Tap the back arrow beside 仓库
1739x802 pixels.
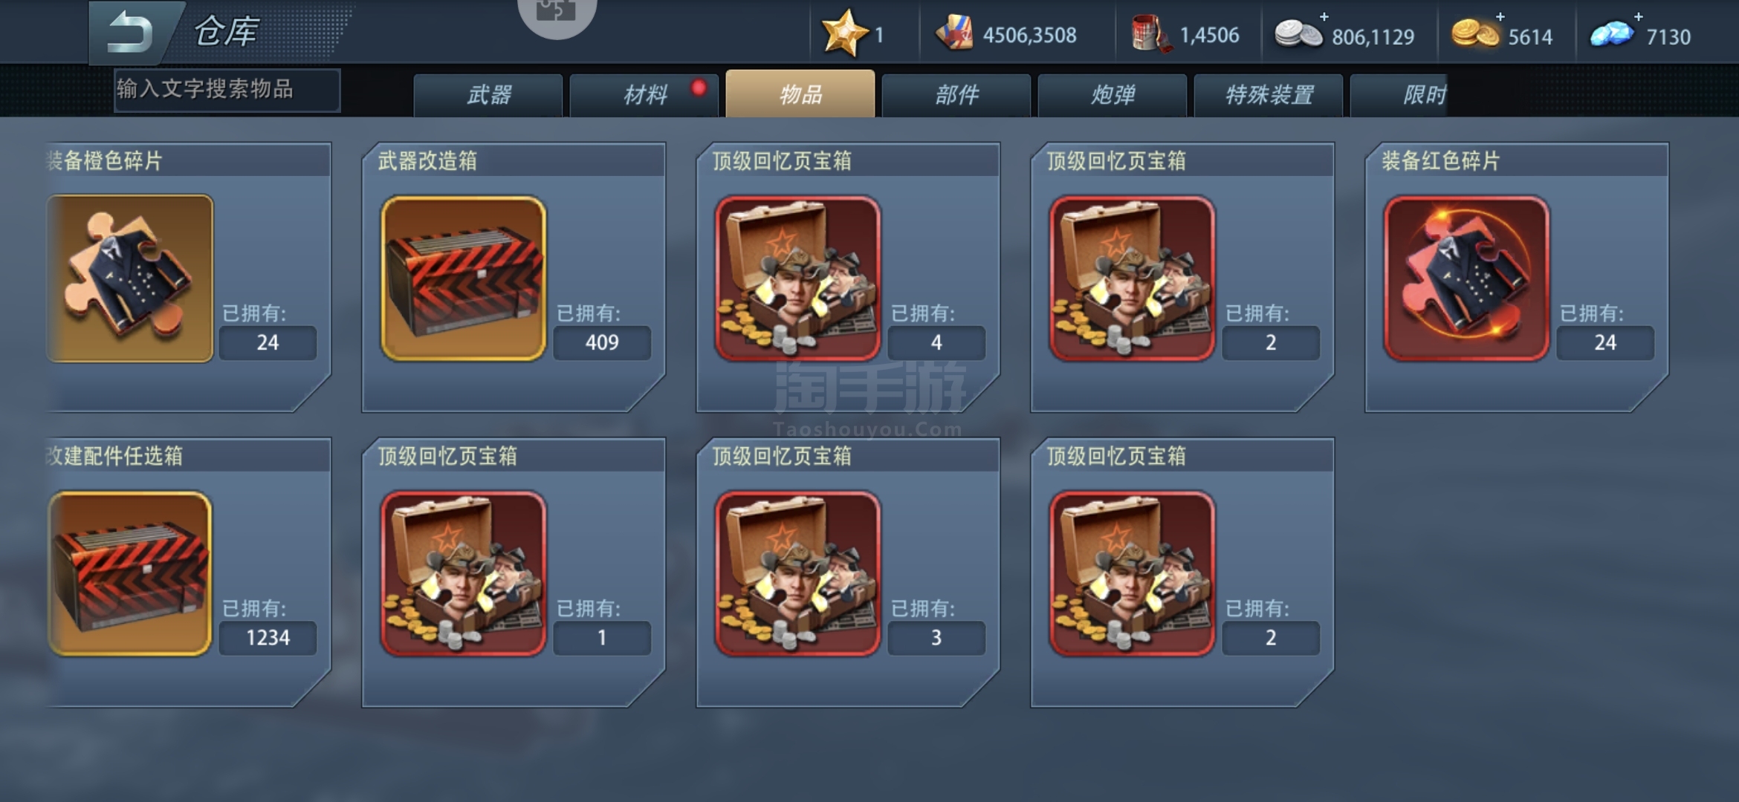click(130, 32)
